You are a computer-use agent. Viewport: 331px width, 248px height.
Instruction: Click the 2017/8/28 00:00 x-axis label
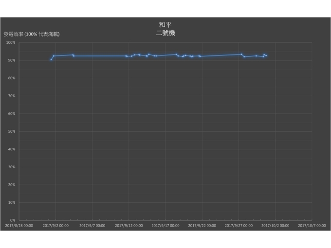pyautogui.click(x=19, y=226)
